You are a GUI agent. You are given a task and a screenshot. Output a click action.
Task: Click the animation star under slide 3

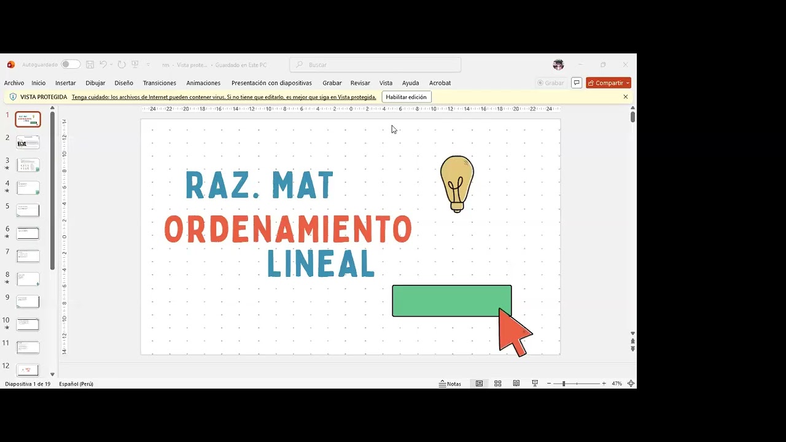coord(7,168)
